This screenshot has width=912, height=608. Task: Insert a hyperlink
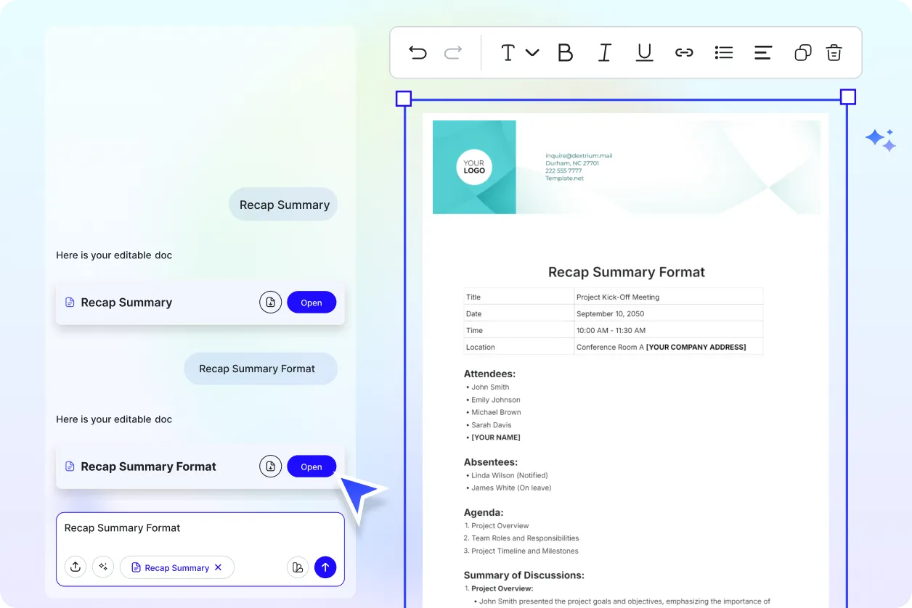[684, 52]
